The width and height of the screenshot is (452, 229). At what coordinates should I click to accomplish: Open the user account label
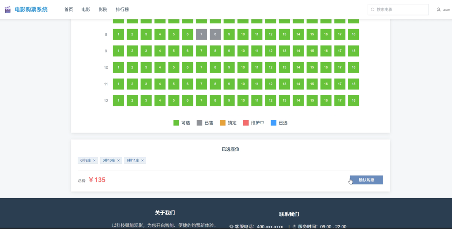click(x=446, y=10)
